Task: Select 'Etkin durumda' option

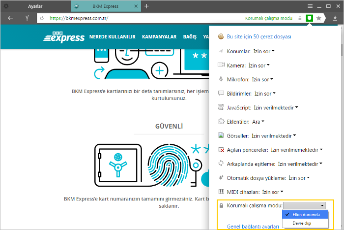Action: 305,215
